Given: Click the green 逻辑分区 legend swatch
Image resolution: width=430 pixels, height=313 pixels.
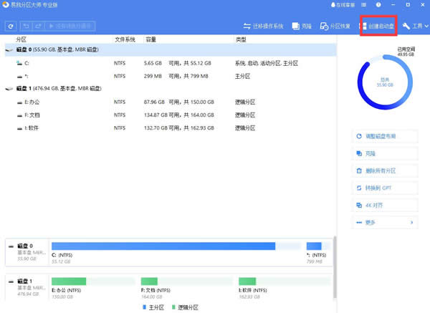Looking at the screenshot, I should 173,307.
